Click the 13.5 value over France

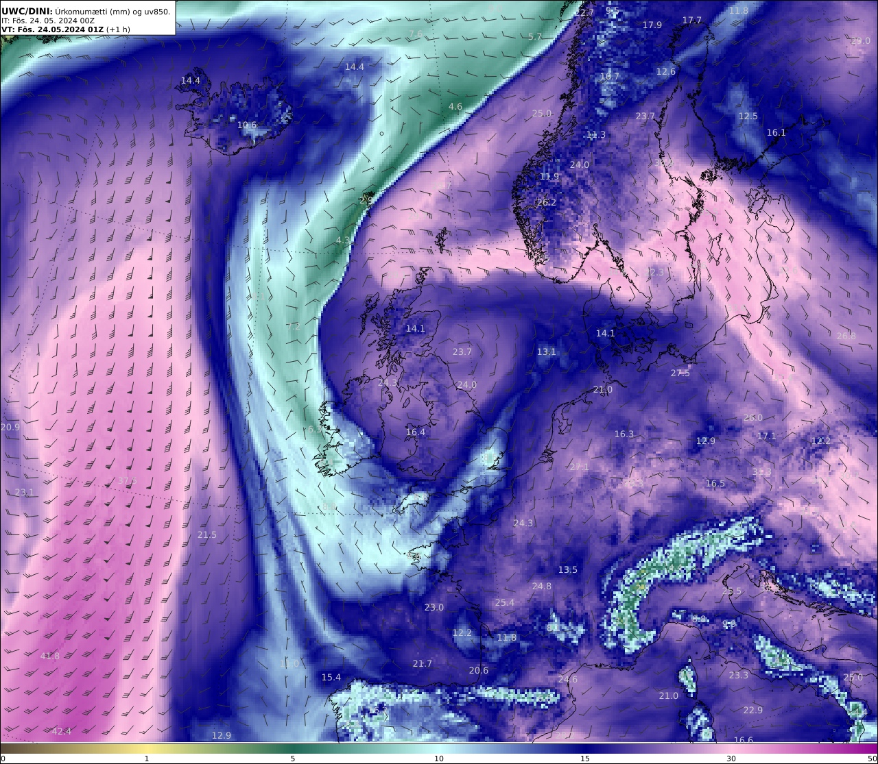568,570
